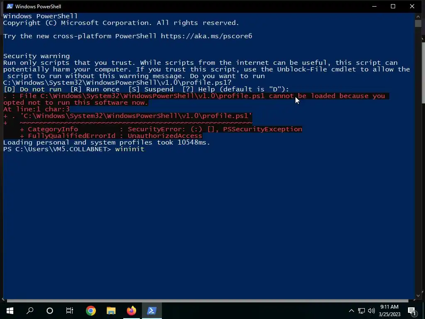Click the vertical scrollbar thumb
The image size is (425, 319).
418,24
